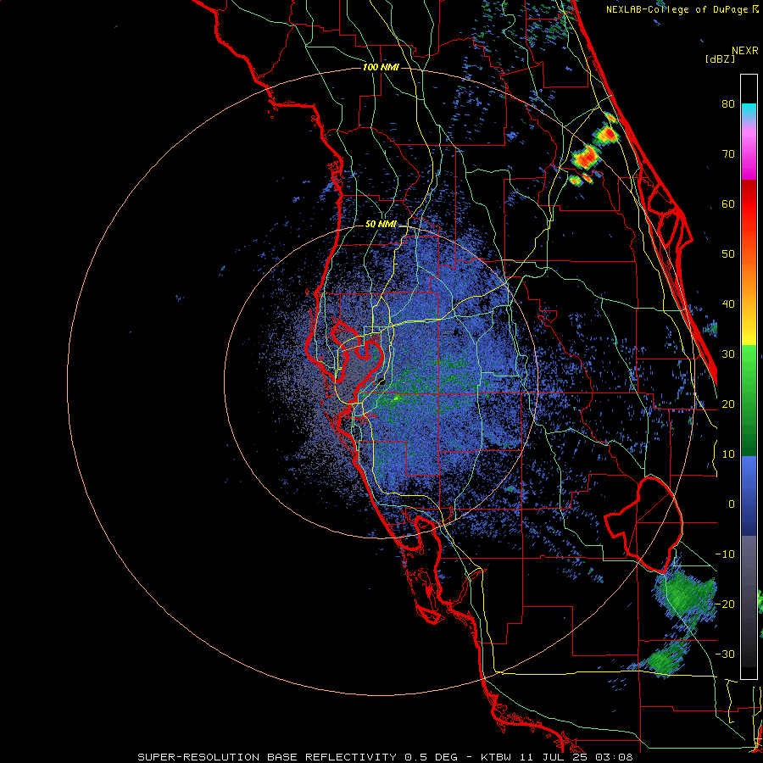Image resolution: width=763 pixels, height=763 pixels.
Task: Click the blue band of the color scale
Action: pos(749,495)
